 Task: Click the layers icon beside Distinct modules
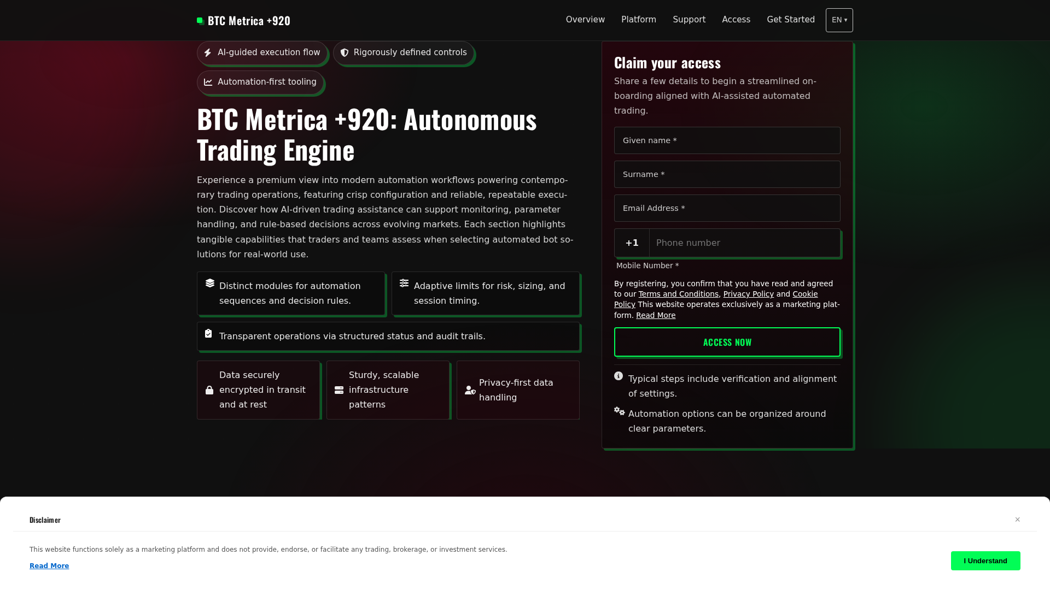pos(210,283)
